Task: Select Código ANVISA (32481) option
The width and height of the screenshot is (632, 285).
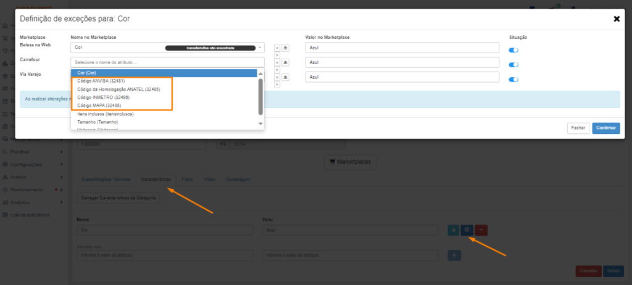Action: click(x=164, y=81)
